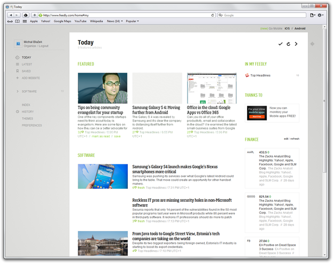Screen dimensions: 333x263
Task: Click the Logout link
Action: point(44,46)
